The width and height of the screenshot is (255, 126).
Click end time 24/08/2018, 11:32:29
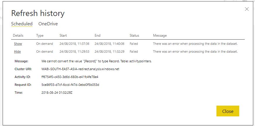click(110, 52)
